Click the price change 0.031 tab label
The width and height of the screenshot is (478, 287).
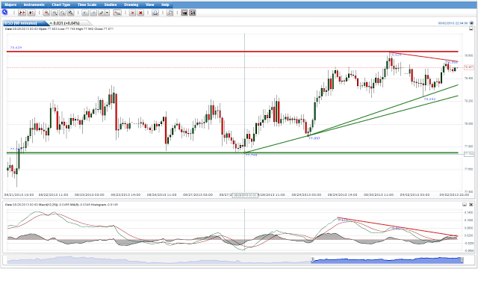tap(66, 23)
